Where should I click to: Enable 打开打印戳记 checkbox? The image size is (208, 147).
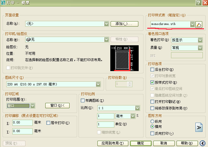click(152, 102)
